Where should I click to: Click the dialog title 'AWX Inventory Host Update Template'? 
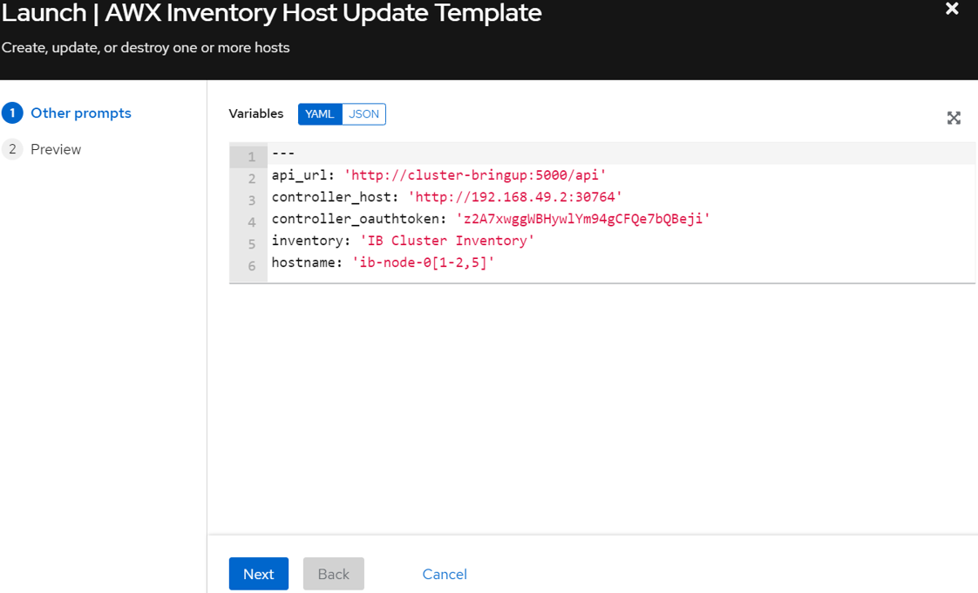323,13
